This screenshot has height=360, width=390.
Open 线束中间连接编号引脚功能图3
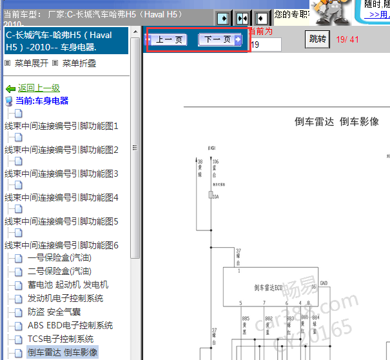pyautogui.click(x=61, y=174)
